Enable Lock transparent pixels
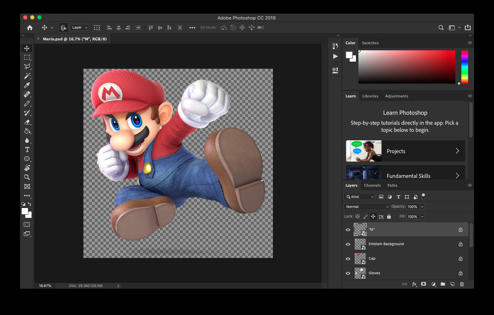The image size is (494, 315). click(358, 216)
